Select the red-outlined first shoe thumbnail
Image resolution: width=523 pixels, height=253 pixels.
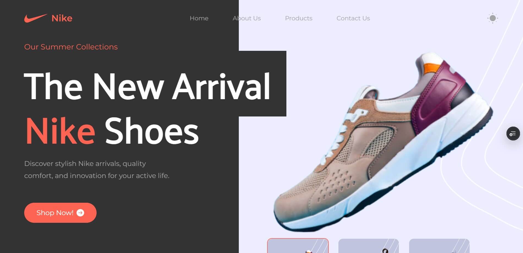[298, 246]
